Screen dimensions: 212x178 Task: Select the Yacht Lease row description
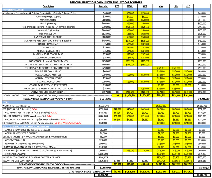coord(48,89)
